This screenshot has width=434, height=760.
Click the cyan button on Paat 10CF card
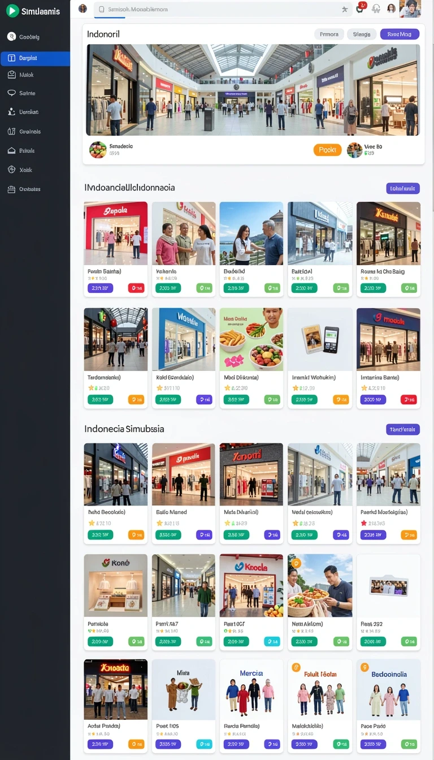[272, 642]
